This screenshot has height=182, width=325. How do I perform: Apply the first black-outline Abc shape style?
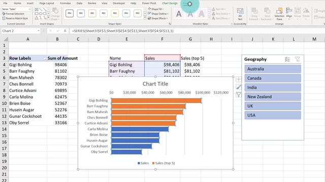pos(70,14)
